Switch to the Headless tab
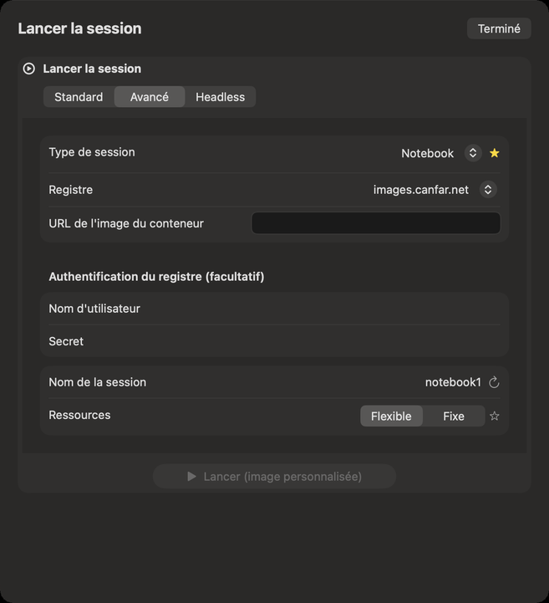The height and width of the screenshot is (603, 549). [x=220, y=97]
